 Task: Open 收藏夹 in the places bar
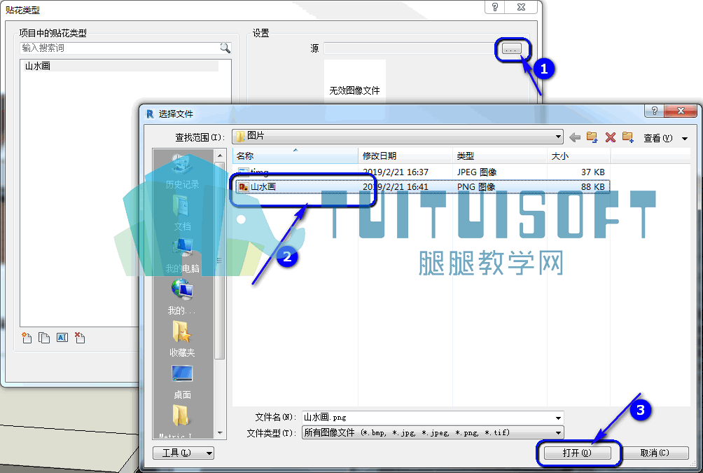[x=182, y=339]
